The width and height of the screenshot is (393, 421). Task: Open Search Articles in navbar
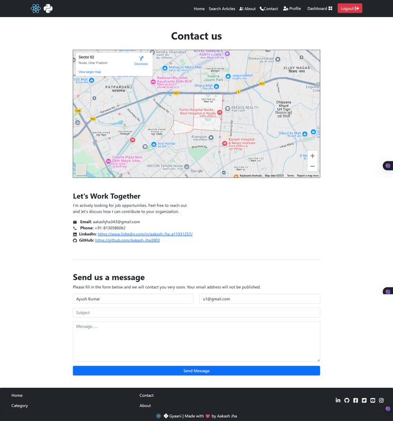point(222,9)
